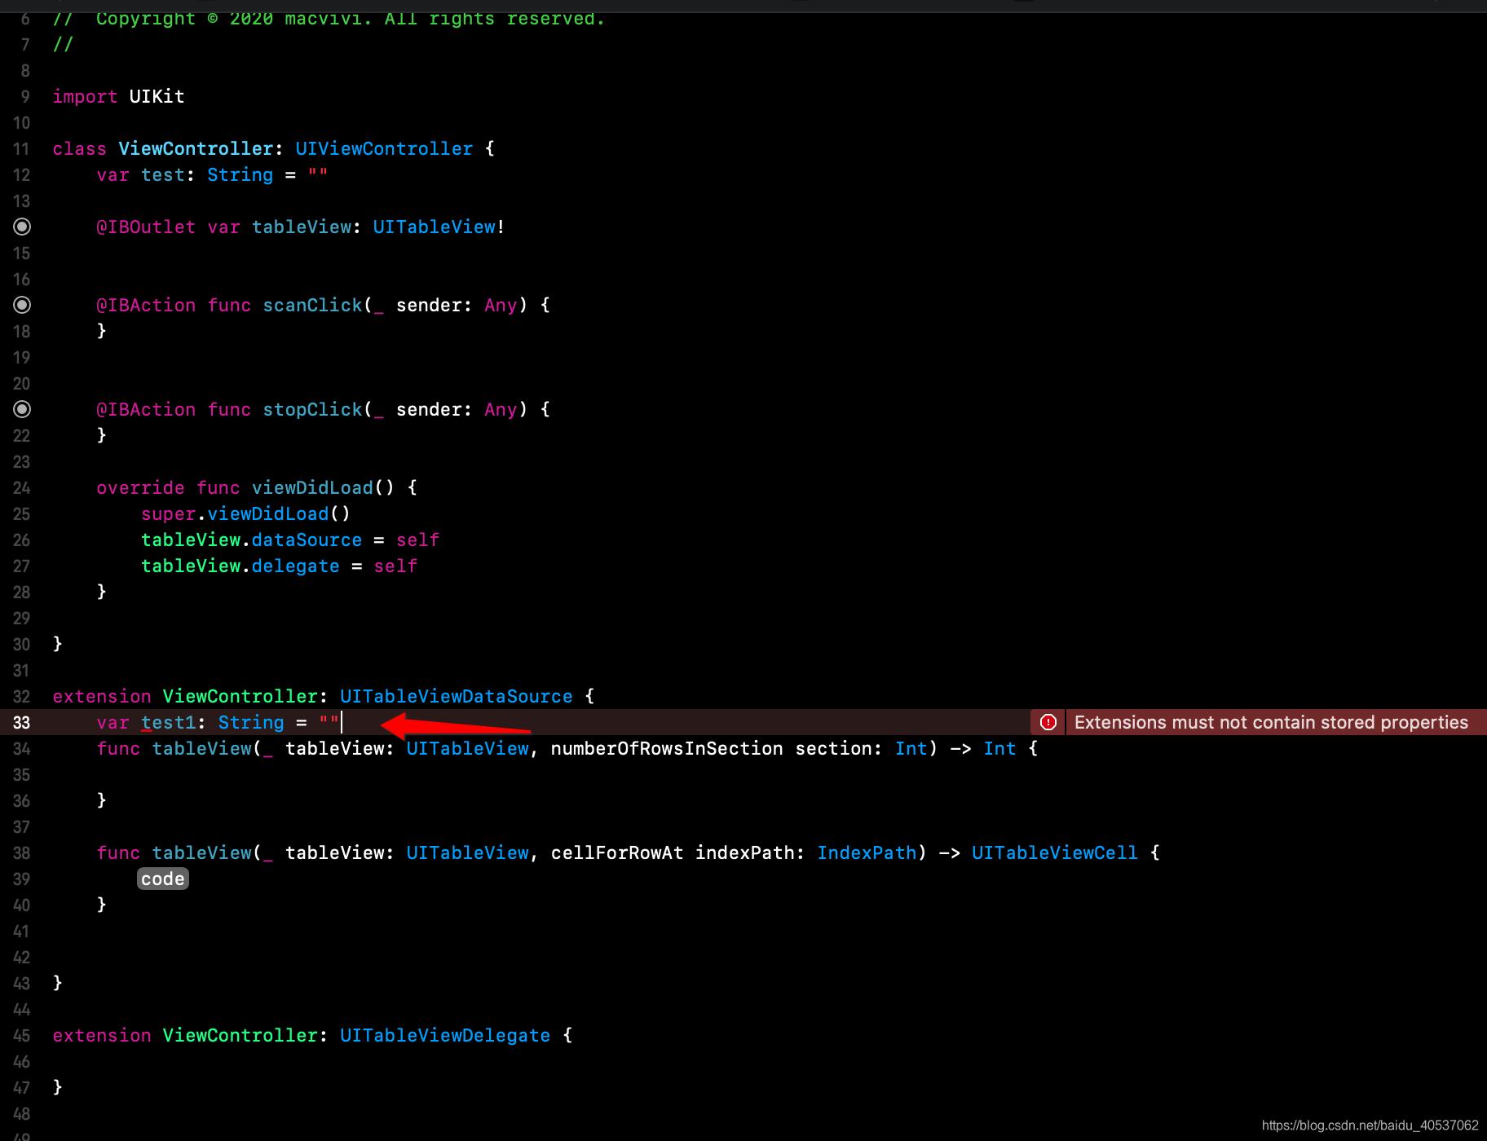Click line number 33 in the gutter
Image resolution: width=1487 pixels, height=1141 pixels.
pyautogui.click(x=21, y=722)
